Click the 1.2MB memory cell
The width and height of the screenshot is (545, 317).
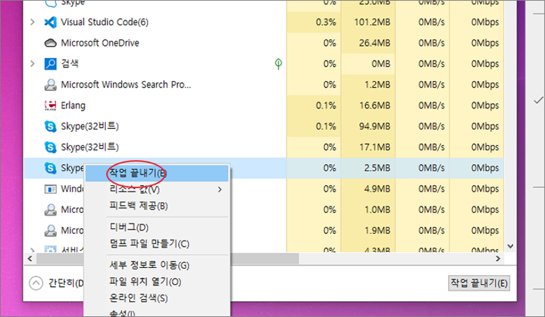(368, 85)
